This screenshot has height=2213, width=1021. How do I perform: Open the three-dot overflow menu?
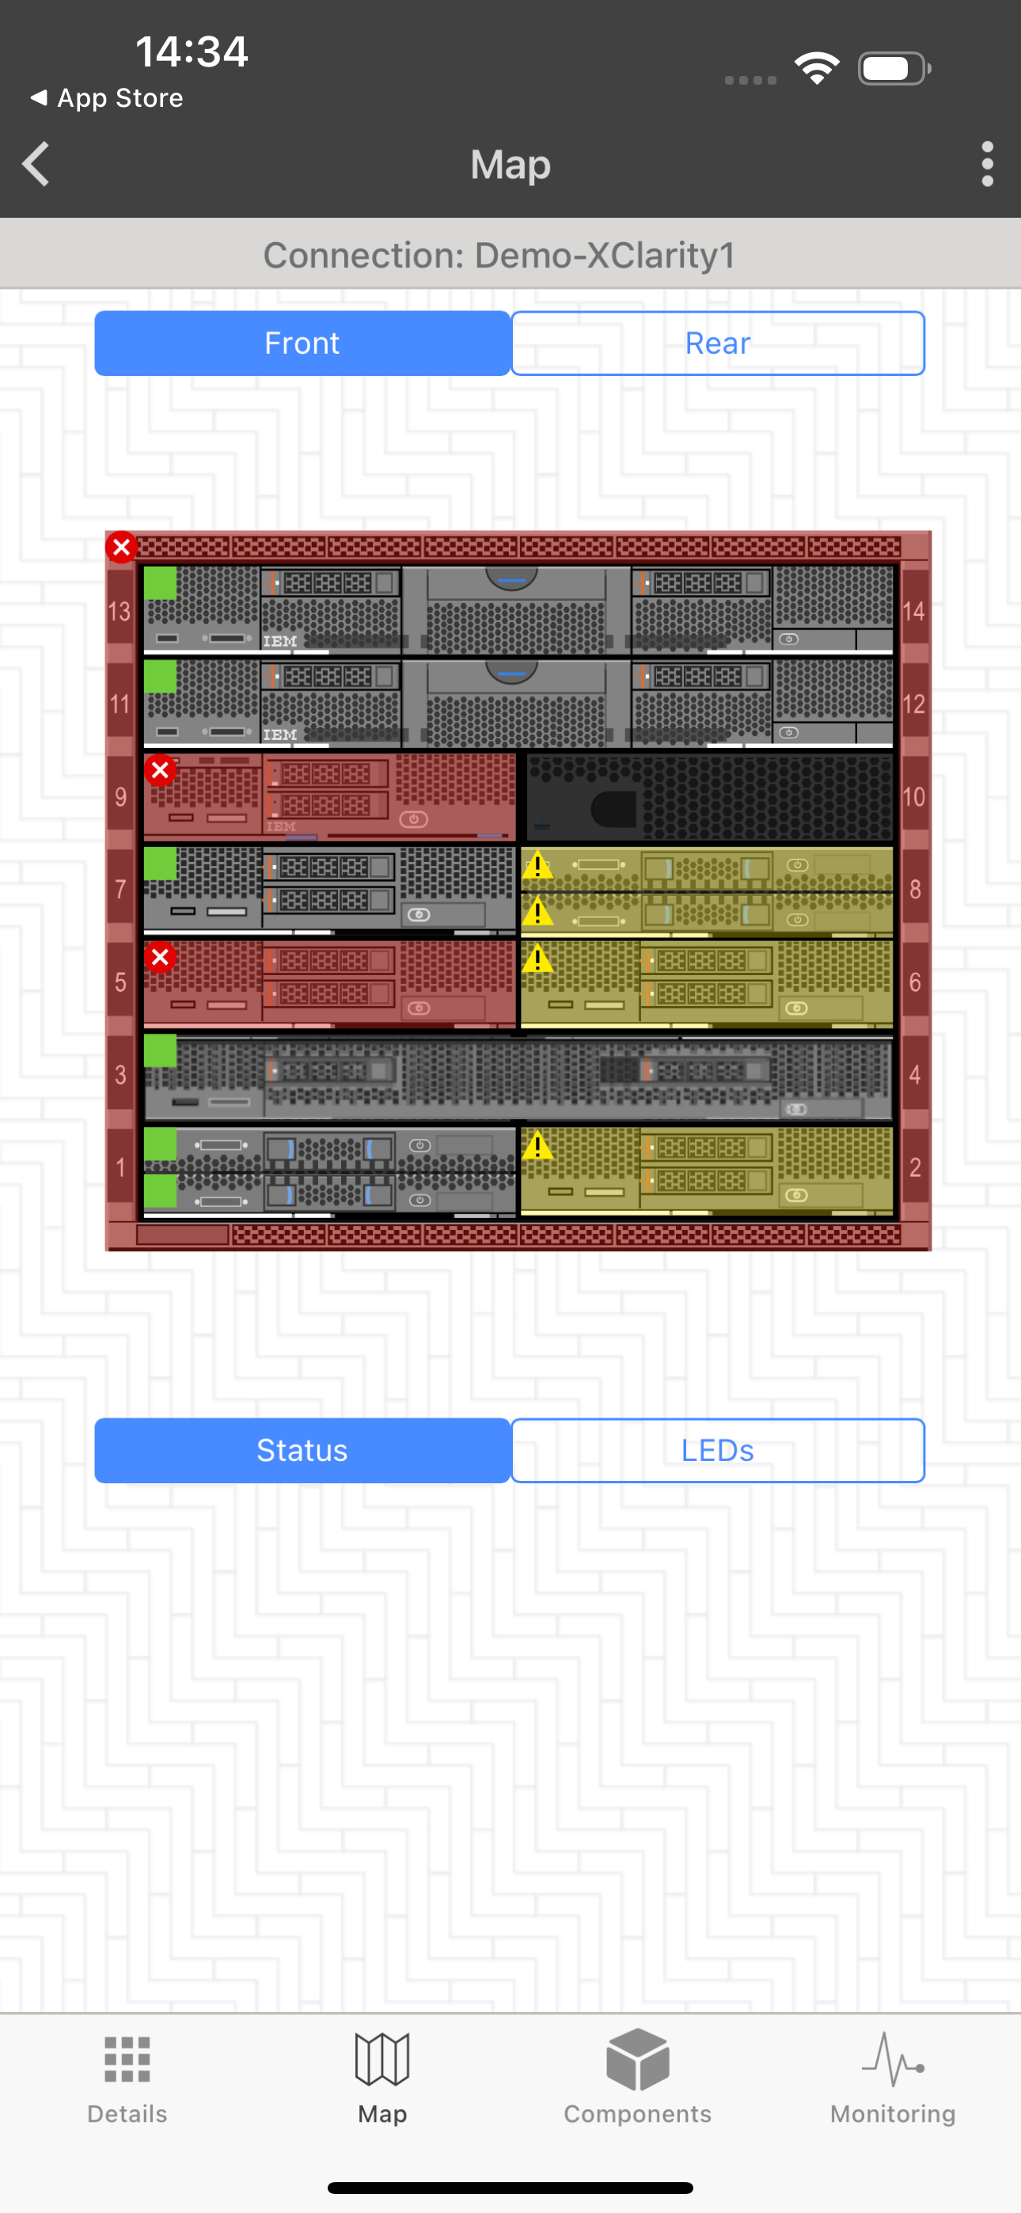987,164
